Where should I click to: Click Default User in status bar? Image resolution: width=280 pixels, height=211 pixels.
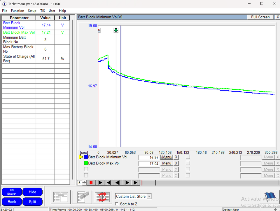pyautogui.click(x=231, y=210)
